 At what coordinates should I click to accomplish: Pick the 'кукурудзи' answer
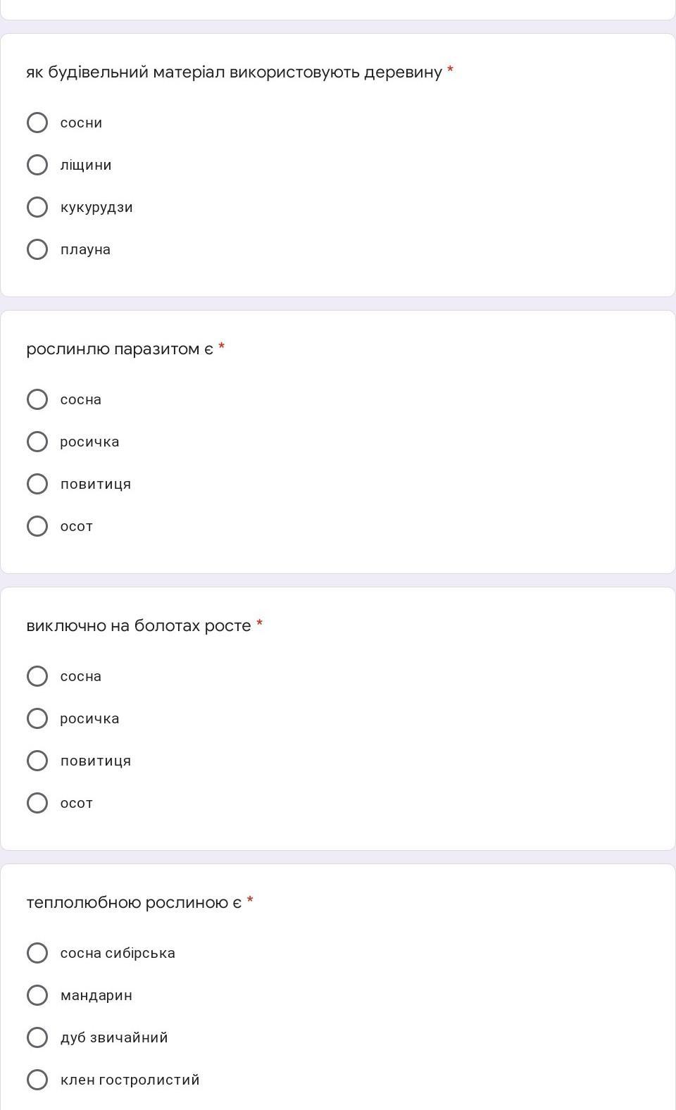(x=37, y=207)
